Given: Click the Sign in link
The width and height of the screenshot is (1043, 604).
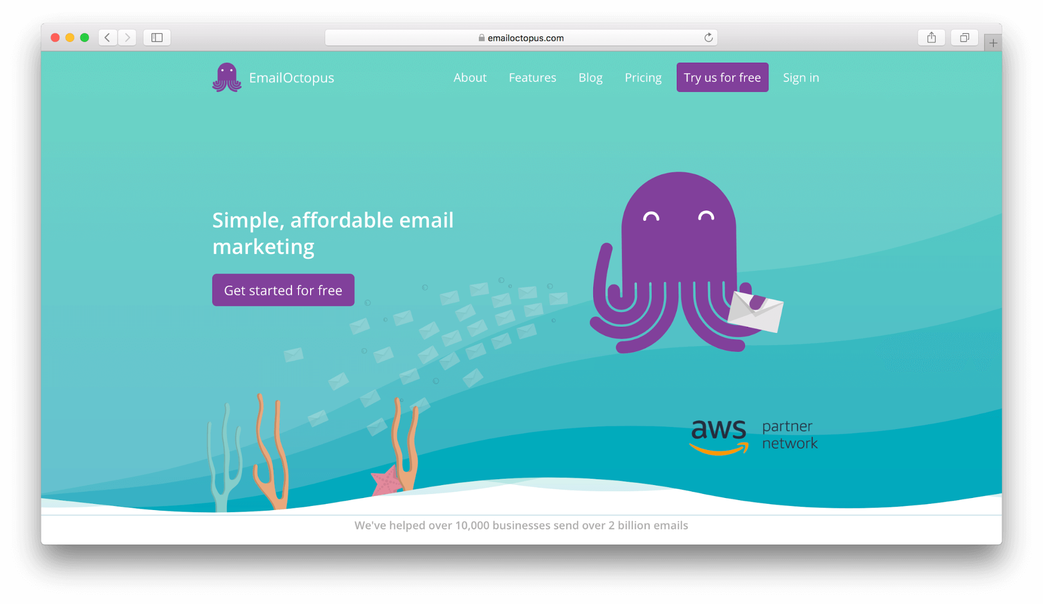Looking at the screenshot, I should [801, 77].
